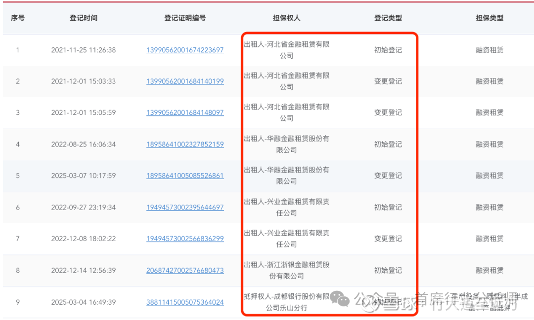534x320 pixels.
Task: Open certificate link 19494573002395644697
Action: [x=185, y=207]
